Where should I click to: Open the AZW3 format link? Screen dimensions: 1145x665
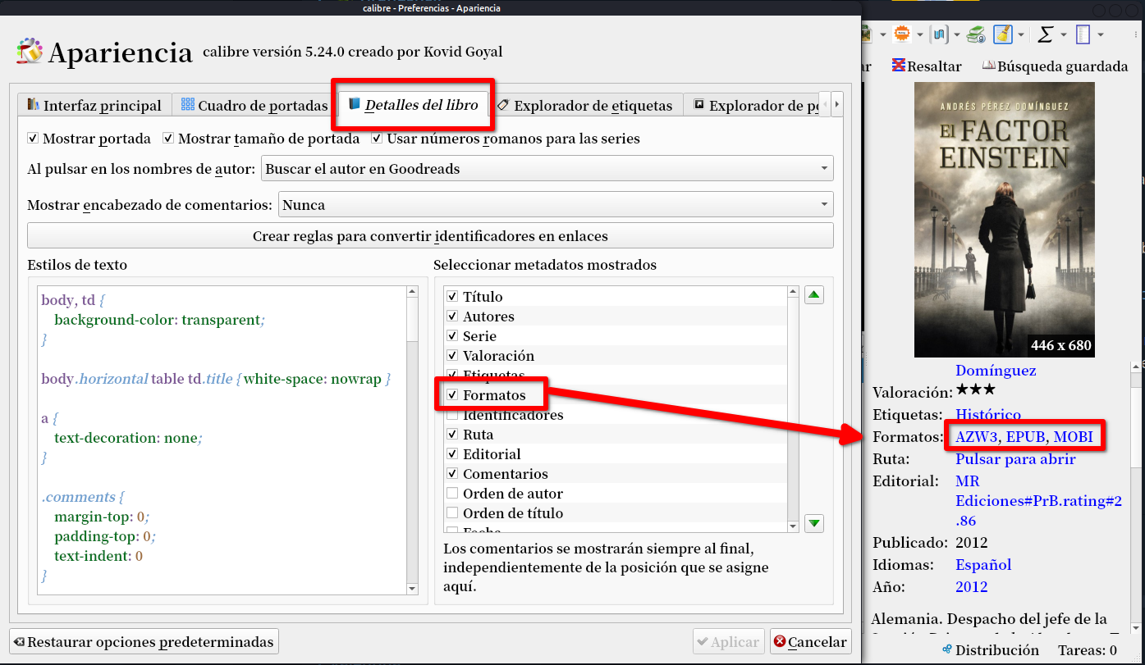[x=976, y=436]
